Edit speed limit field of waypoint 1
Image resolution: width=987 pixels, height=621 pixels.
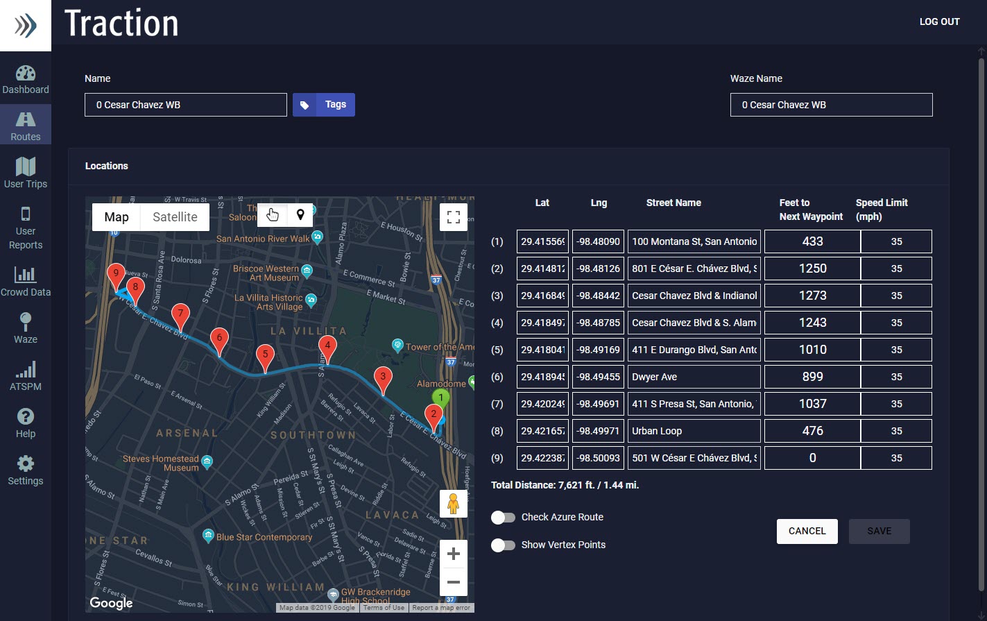tap(897, 241)
